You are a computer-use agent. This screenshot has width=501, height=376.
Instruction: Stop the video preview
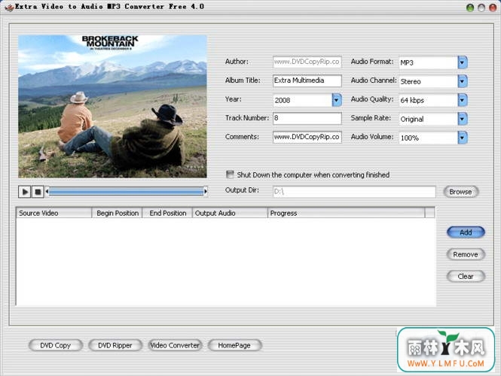[x=38, y=192]
